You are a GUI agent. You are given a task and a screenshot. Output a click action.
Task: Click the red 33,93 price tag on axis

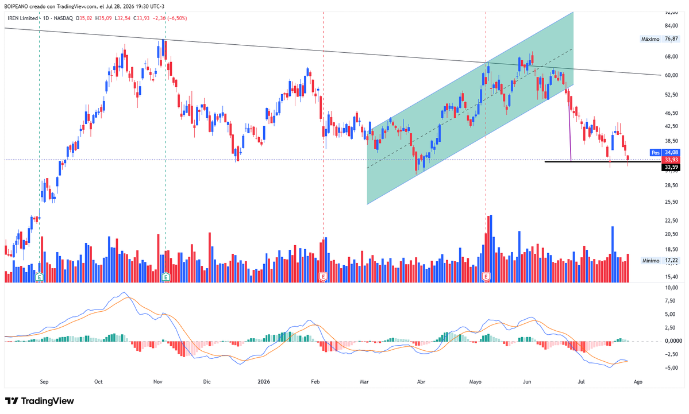671,160
